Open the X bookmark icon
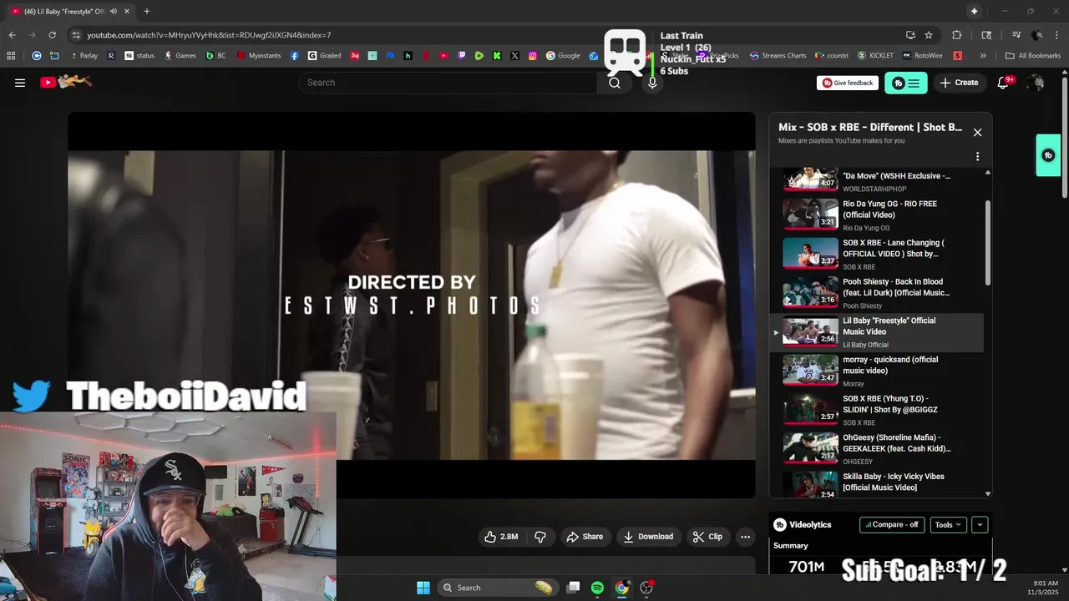1069x601 pixels. (x=514, y=56)
